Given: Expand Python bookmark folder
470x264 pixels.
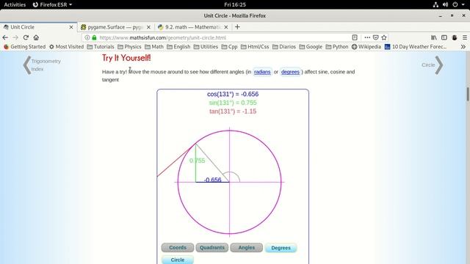Looking at the screenshot, I should [x=337, y=47].
